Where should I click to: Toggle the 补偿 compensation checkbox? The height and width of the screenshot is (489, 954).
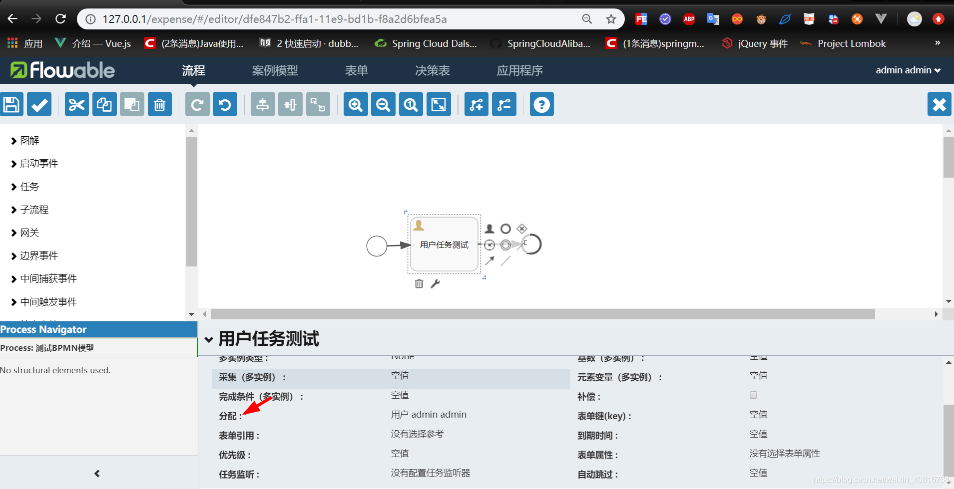753,395
